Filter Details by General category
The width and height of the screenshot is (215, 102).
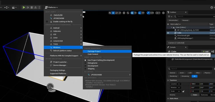click(173, 73)
